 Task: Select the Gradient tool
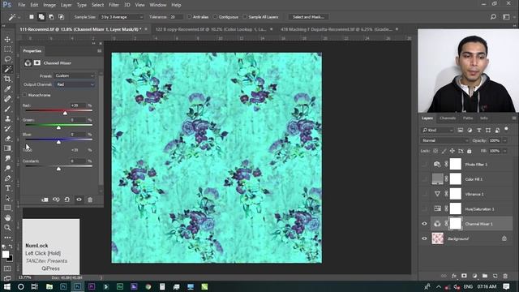pyautogui.click(x=7, y=148)
